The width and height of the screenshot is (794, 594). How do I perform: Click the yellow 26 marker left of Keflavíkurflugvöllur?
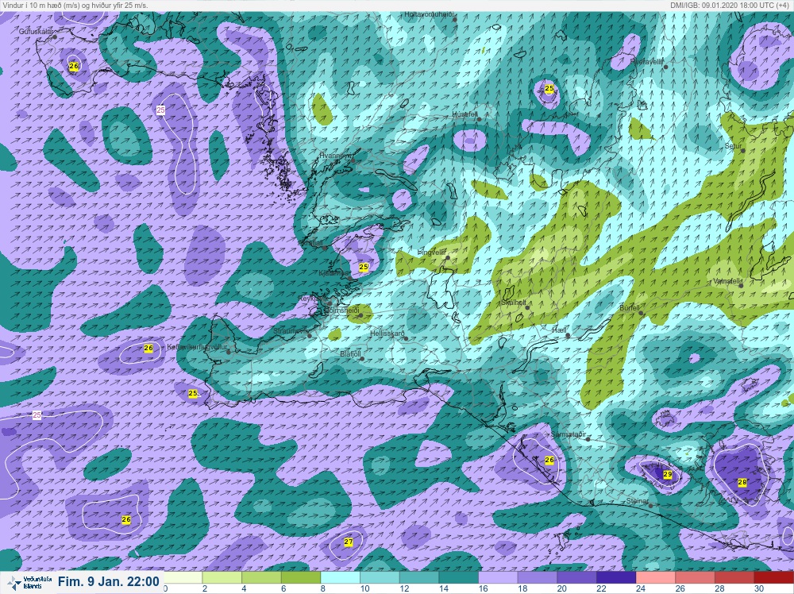pos(148,349)
